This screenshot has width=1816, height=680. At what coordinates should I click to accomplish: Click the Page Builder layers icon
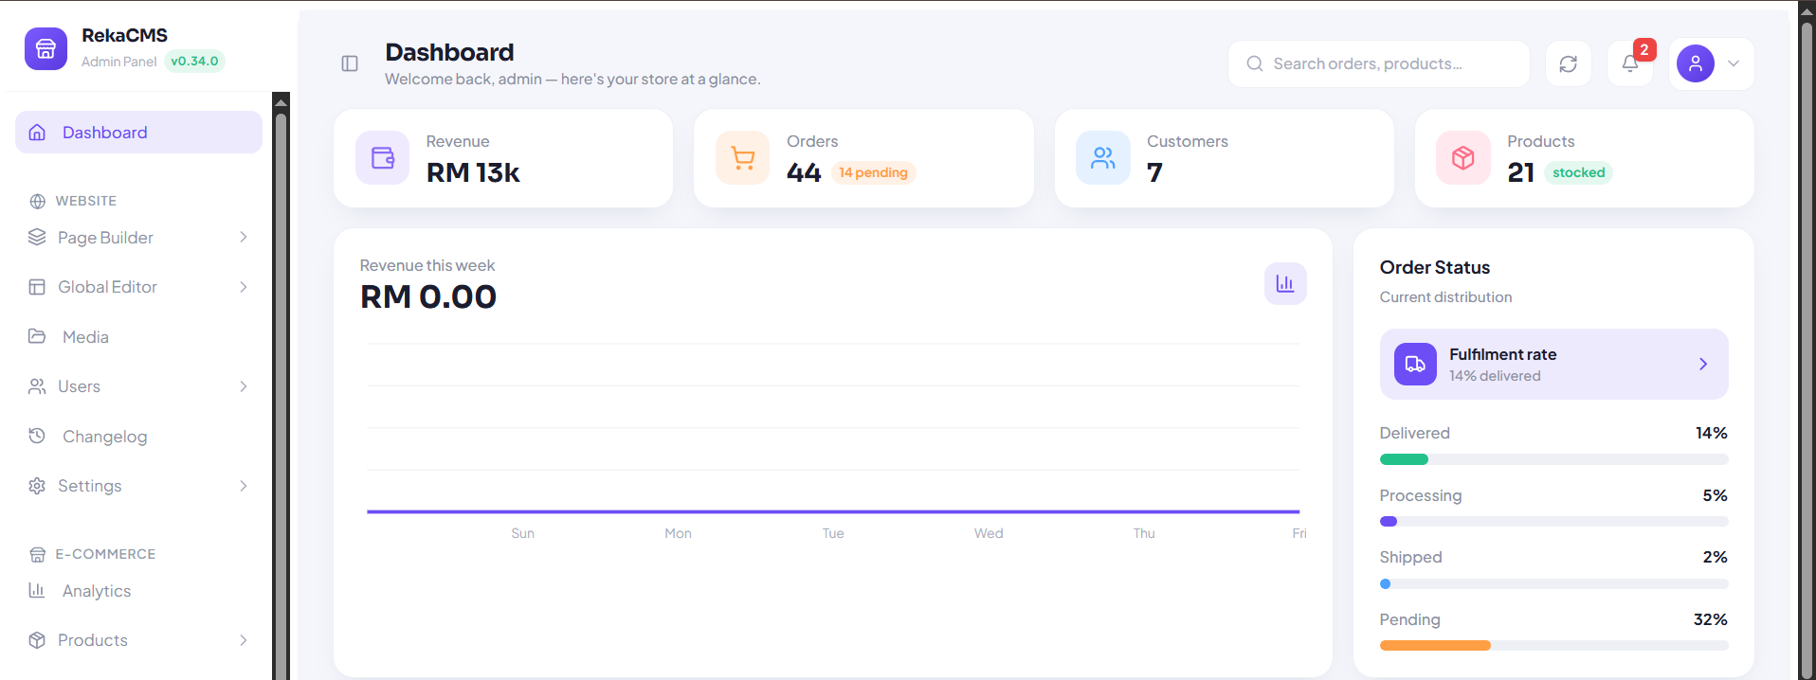[37, 237]
